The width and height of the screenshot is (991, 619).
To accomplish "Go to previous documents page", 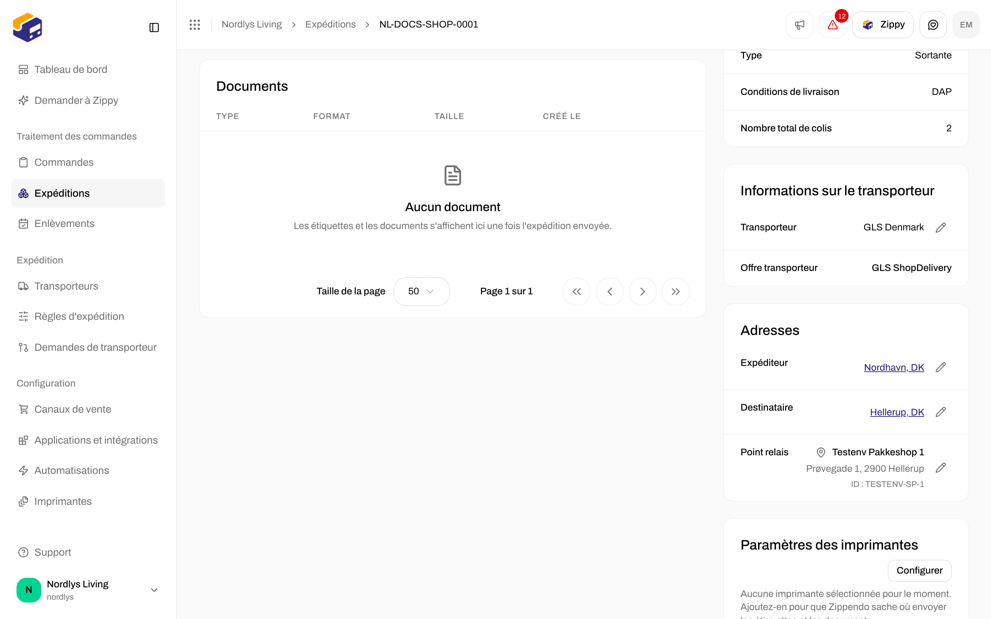I will point(609,292).
